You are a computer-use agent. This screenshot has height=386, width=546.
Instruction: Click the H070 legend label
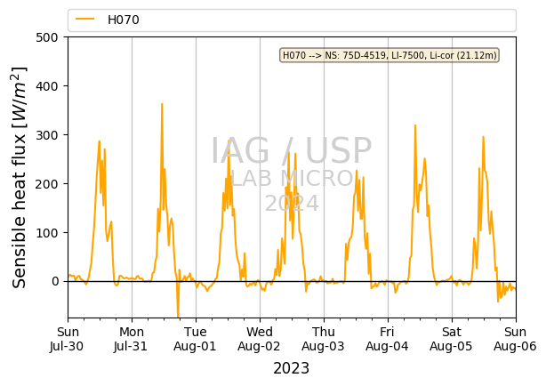[124, 20]
